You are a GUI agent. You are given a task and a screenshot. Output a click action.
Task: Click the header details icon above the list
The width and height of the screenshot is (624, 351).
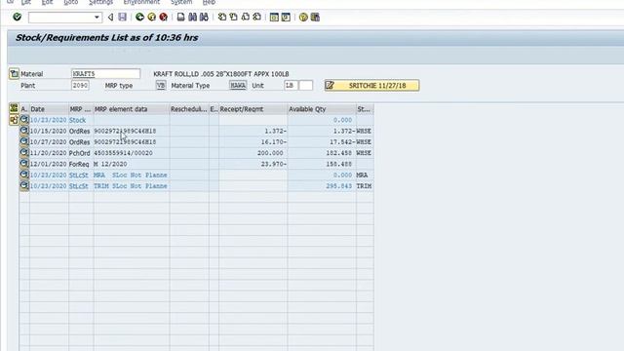tap(14, 108)
